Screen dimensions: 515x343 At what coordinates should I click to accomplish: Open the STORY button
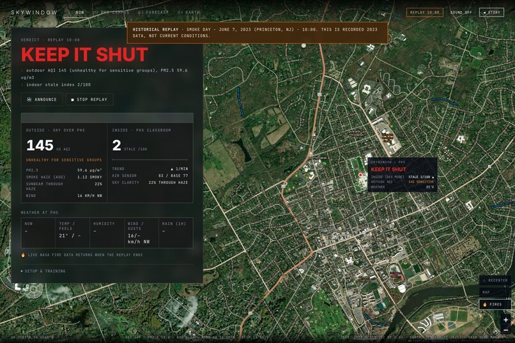click(491, 13)
